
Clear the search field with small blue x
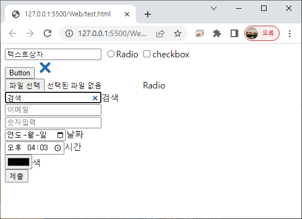coord(95,98)
